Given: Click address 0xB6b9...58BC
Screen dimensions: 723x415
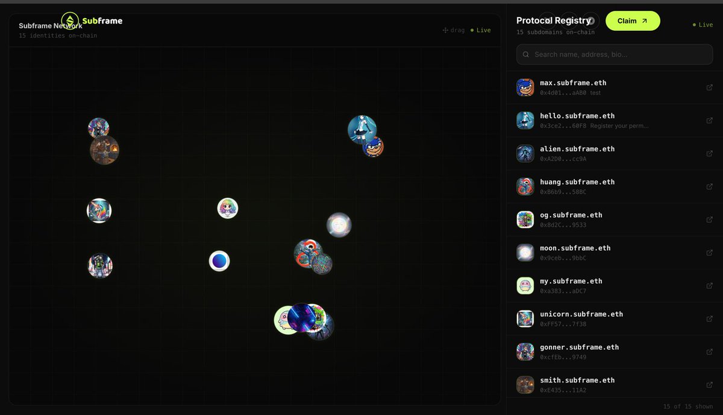Looking at the screenshot, I should click(563, 192).
